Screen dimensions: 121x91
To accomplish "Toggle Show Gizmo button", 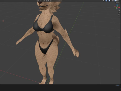I will coord(106,1).
